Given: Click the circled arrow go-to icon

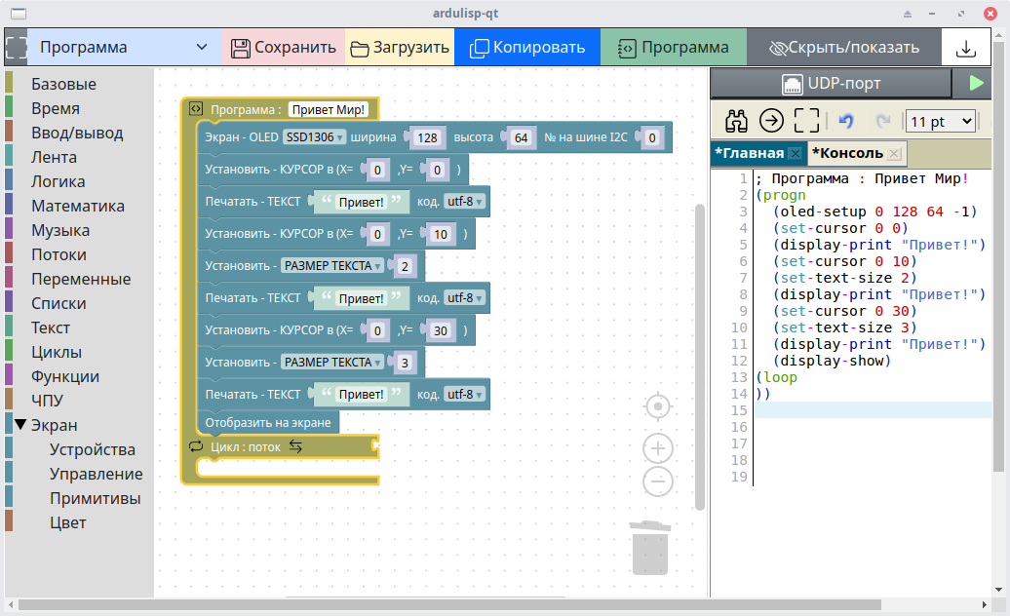Looking at the screenshot, I should coord(771,121).
